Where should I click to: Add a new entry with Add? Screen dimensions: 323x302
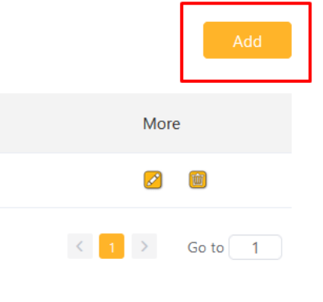point(247,40)
